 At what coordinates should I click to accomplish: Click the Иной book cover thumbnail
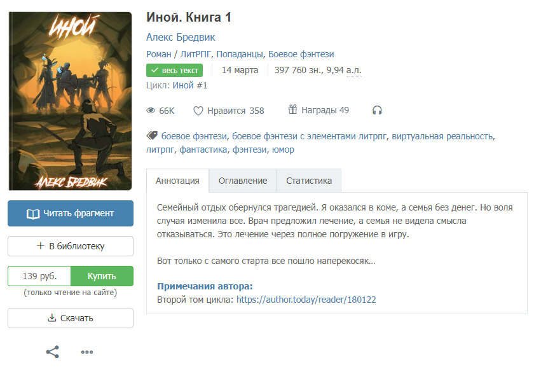(x=70, y=101)
